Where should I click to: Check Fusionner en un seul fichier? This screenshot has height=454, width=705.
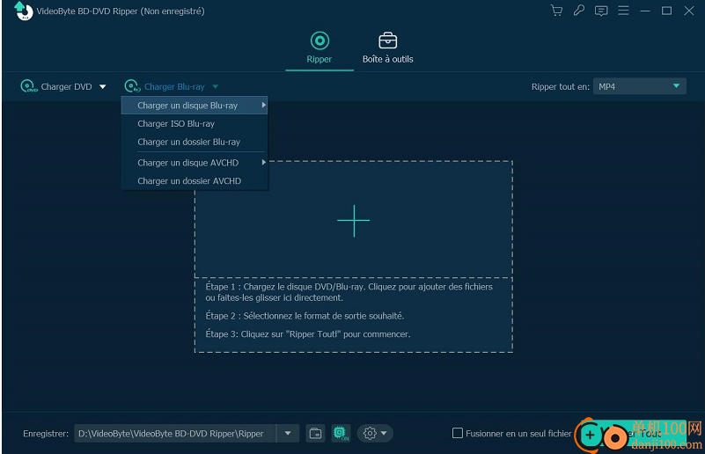(x=458, y=433)
